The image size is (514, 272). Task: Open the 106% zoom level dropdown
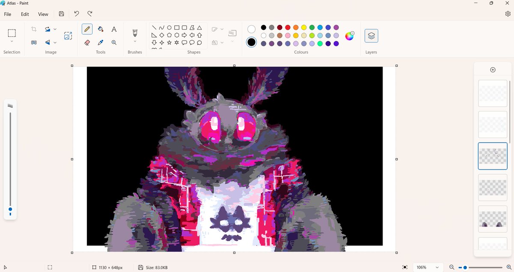coord(429,267)
